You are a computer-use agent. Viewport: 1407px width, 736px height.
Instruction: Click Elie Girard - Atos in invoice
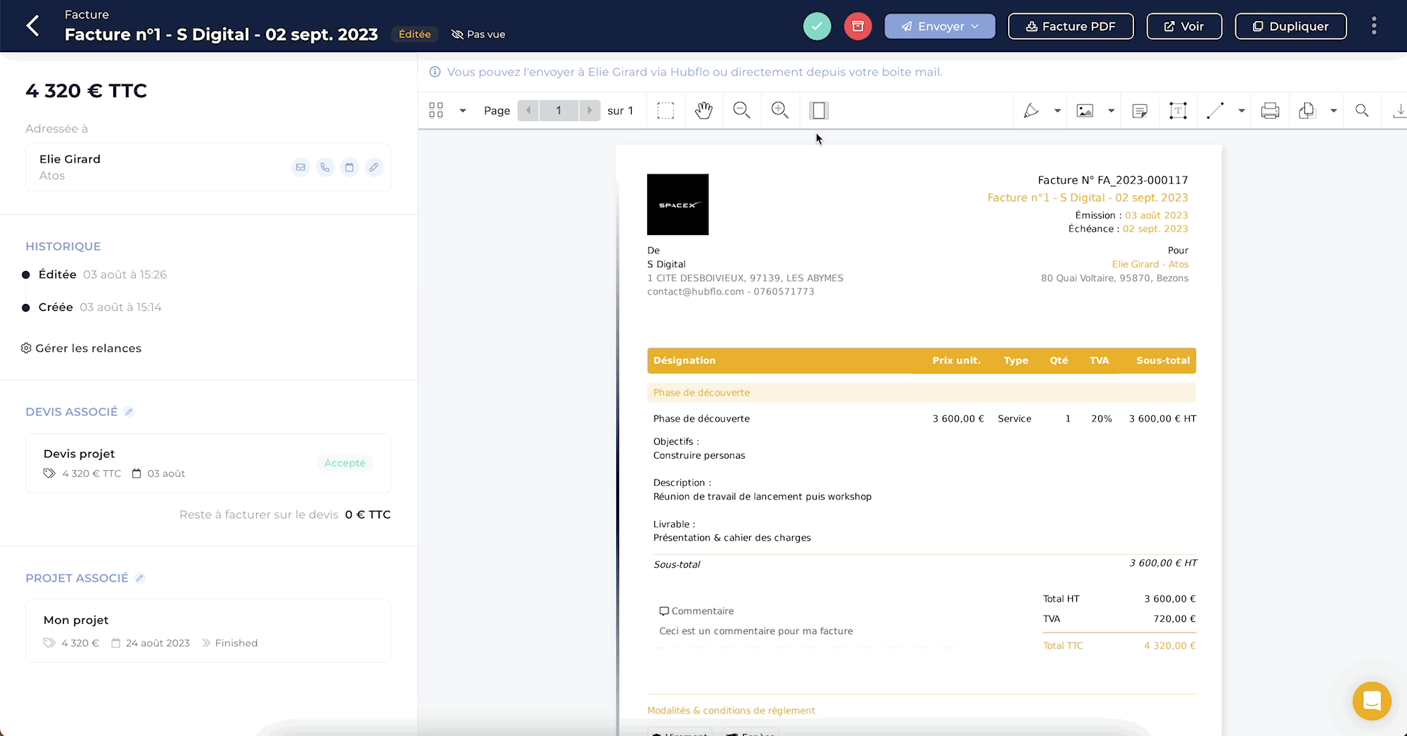[x=1150, y=265]
